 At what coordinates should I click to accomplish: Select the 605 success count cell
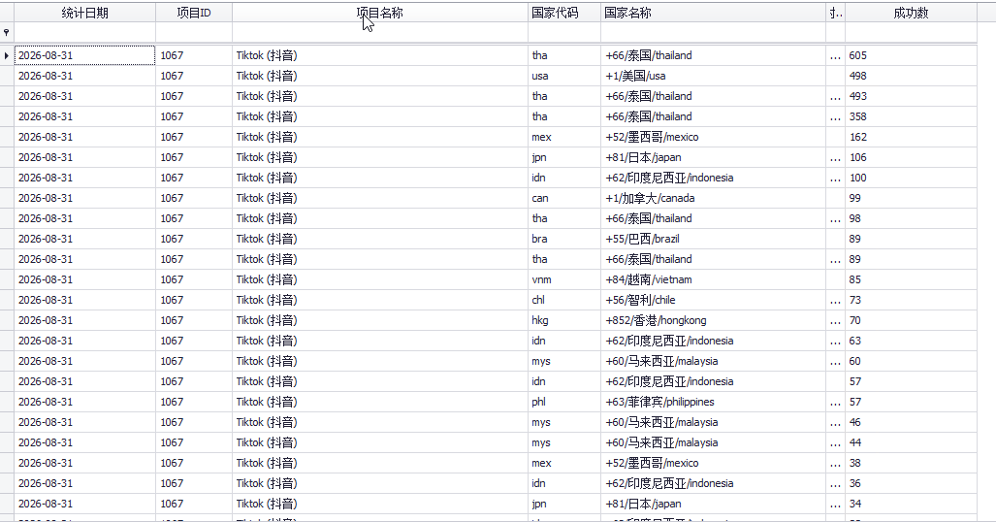pos(911,55)
